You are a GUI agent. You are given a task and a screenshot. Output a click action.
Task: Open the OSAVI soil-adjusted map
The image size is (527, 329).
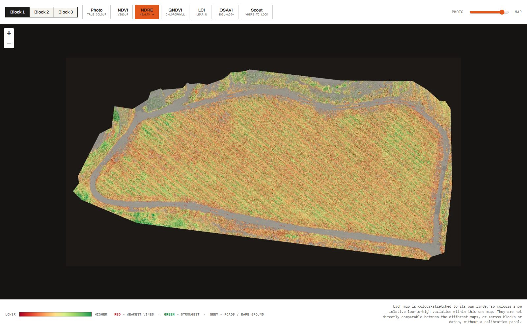[226, 12]
